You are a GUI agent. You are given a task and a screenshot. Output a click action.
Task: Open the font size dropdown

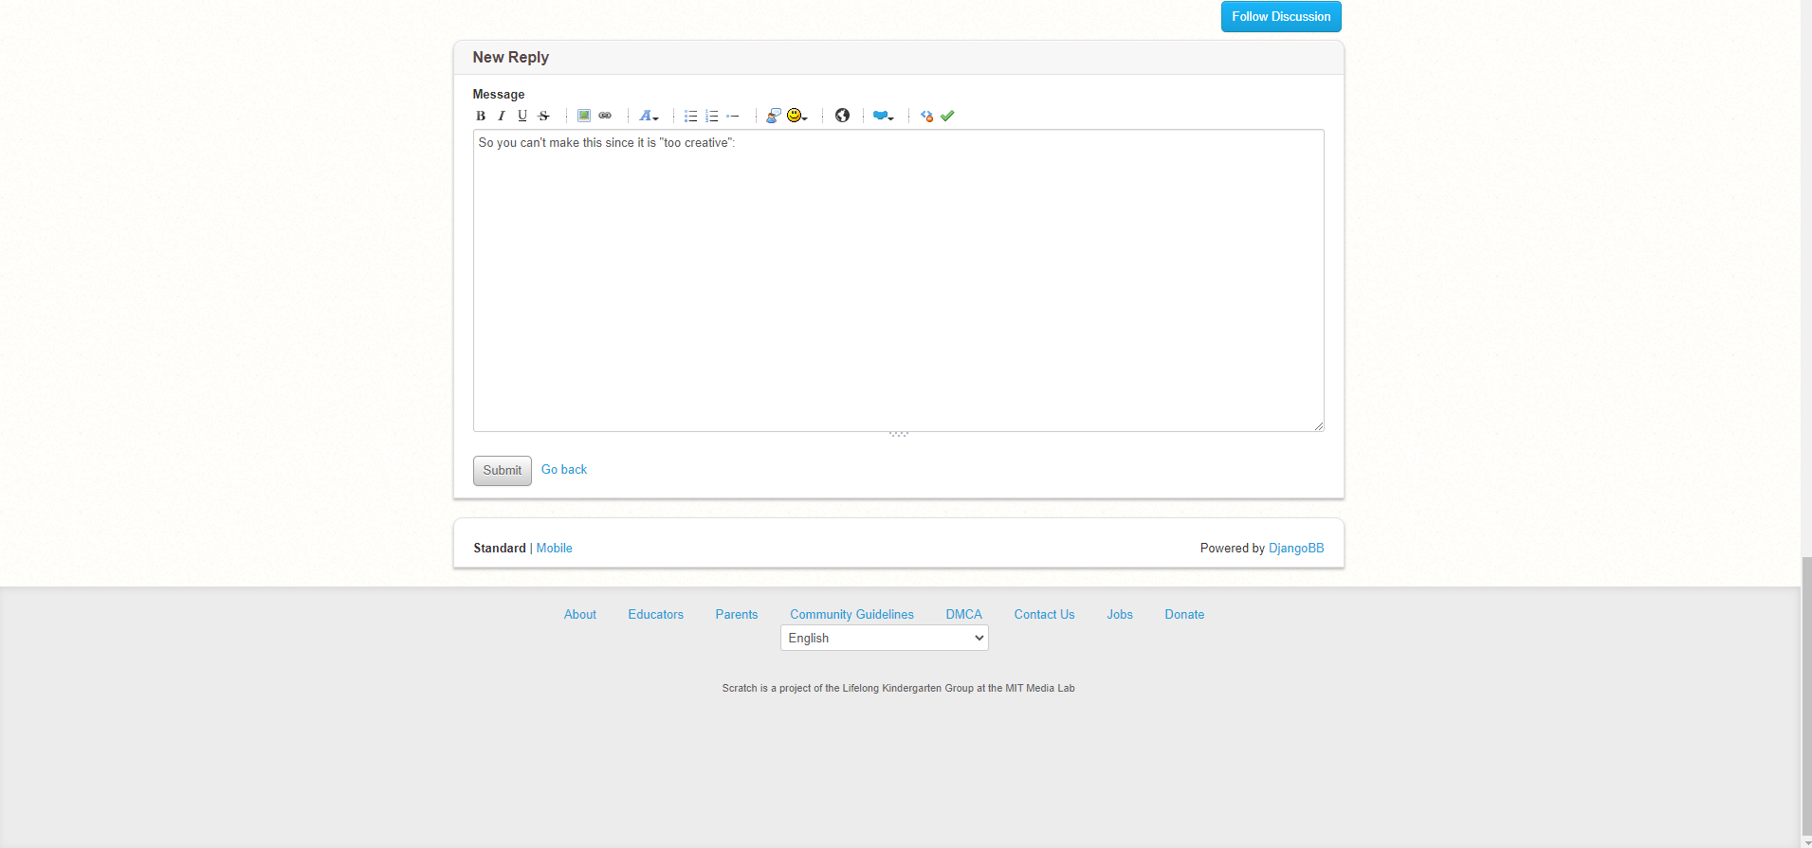[x=649, y=116]
